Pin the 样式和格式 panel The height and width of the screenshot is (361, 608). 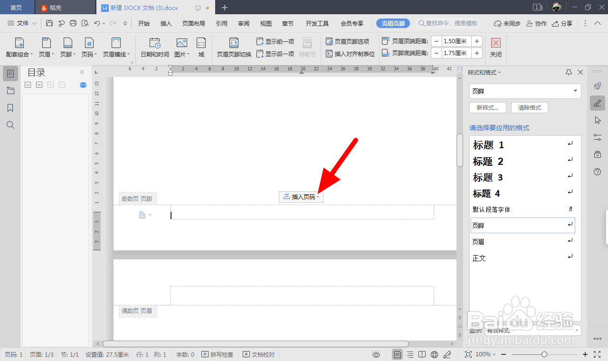pos(569,72)
